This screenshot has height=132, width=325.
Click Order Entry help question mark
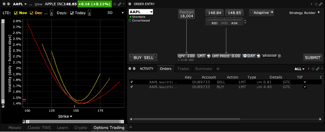click(311, 4)
